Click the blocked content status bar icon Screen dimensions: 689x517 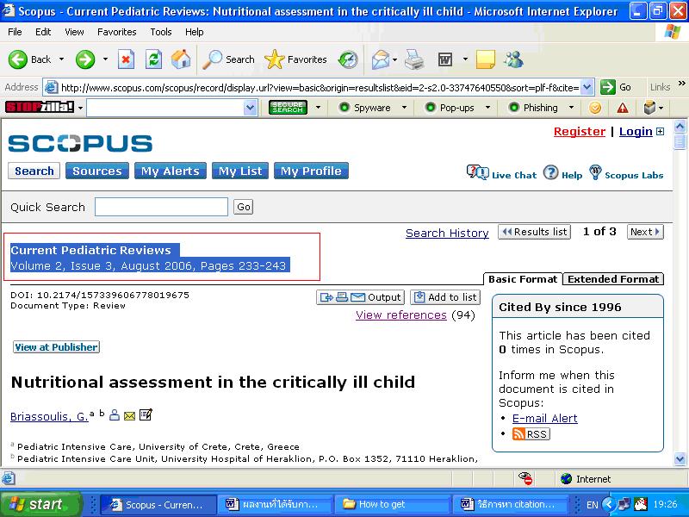point(525,478)
